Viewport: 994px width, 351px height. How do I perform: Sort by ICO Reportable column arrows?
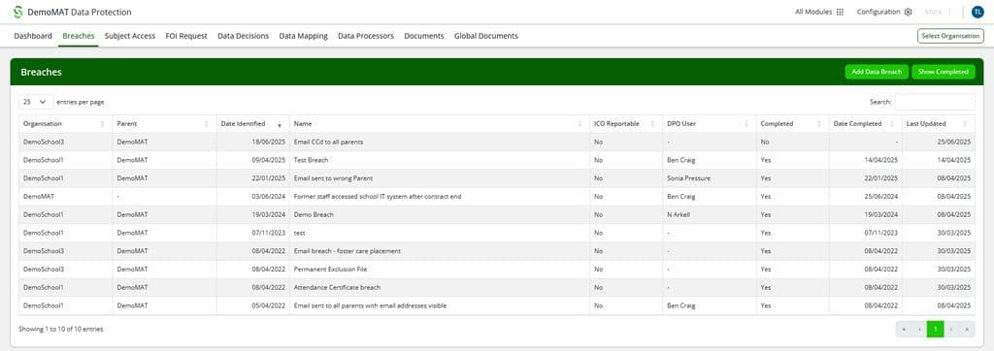pyautogui.click(x=652, y=124)
